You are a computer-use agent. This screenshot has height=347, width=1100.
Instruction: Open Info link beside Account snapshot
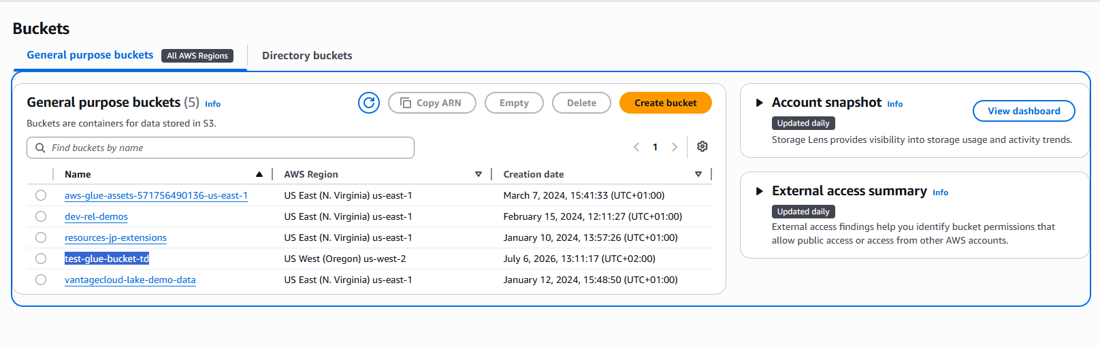tap(895, 104)
